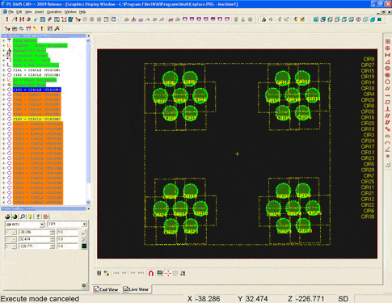Viewport: 392px width, 303px height.
Task: Click the half-green sphere icon in the Probe Toolbox
Action: click(x=15, y=217)
